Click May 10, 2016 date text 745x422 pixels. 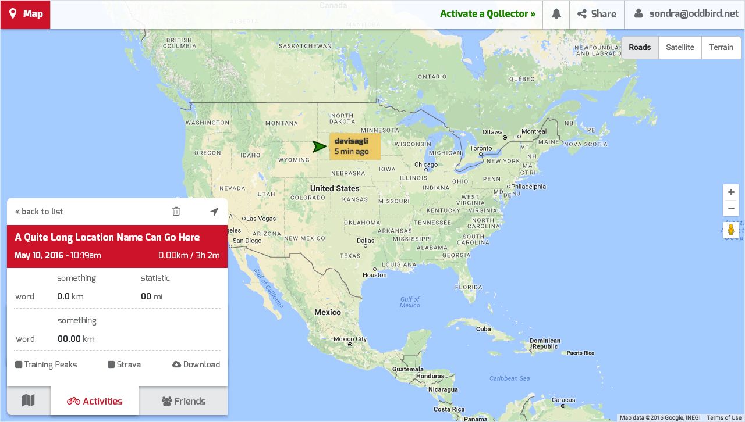pyautogui.click(x=38, y=255)
